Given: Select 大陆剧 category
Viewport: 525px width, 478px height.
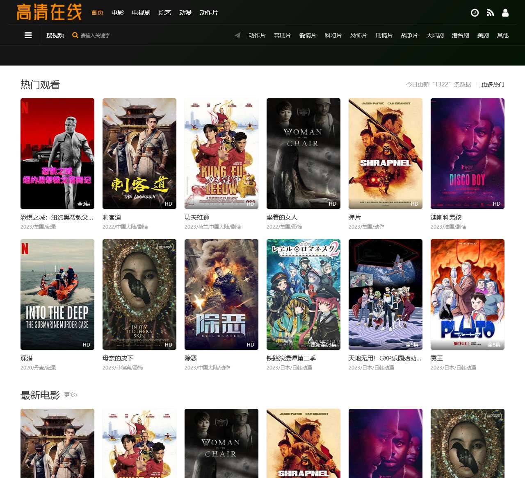Looking at the screenshot, I should click(x=435, y=35).
